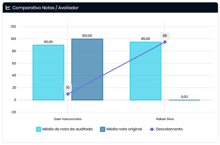220x145 pixels.
Task: Click the 90,00 data label
Action: click(48, 42)
